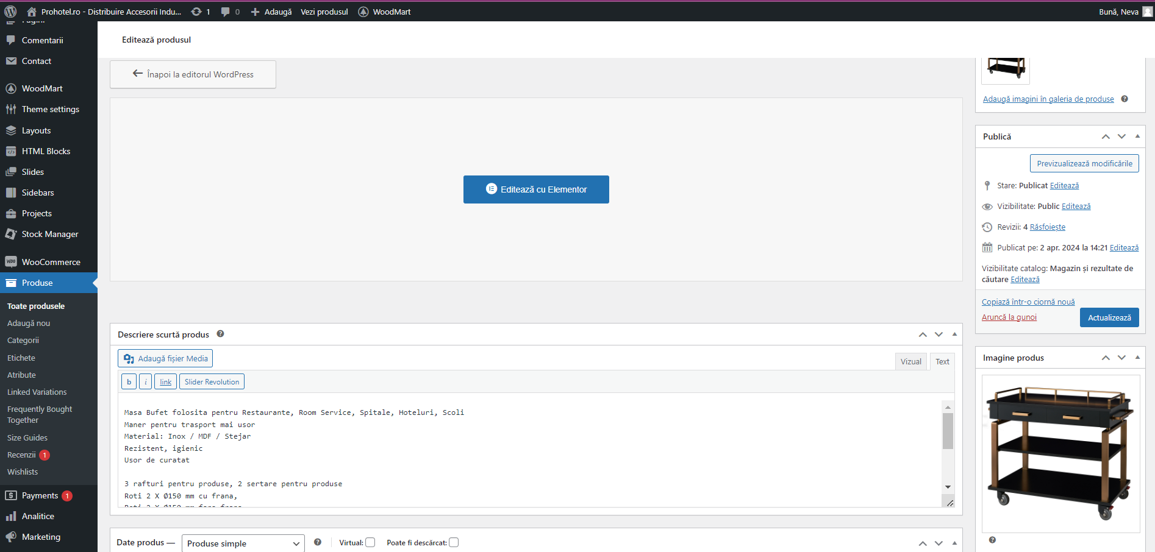Toggle the Virtual checkbox
1155x552 pixels.
coord(370,542)
